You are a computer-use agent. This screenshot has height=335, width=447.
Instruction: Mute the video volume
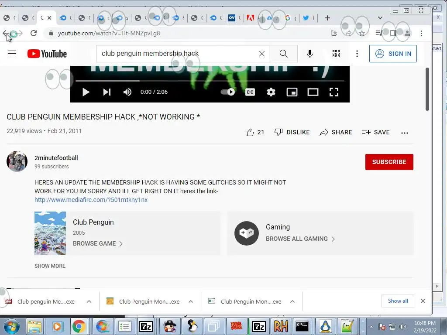tap(127, 92)
